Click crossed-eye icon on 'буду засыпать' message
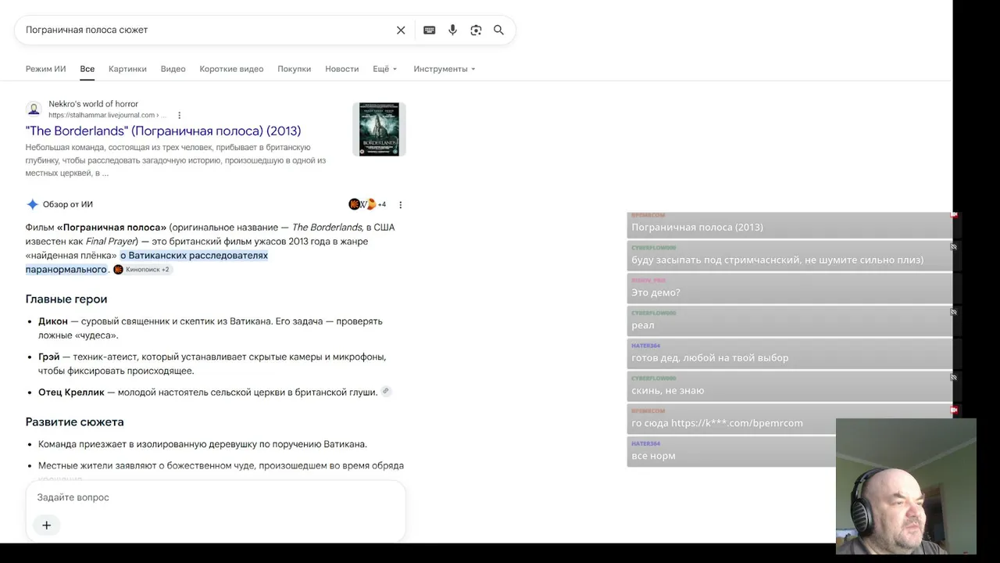1000x563 pixels. pos(954,247)
